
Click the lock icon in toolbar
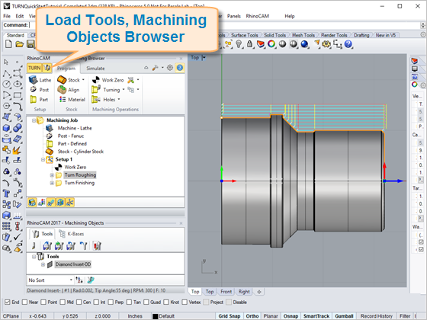tap(249, 44)
